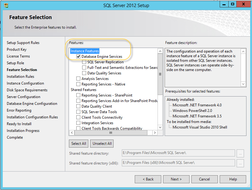Image resolution: width=252 pixels, height=190 pixels.
Task: Select the Instance Features tree node
Action: point(85,51)
